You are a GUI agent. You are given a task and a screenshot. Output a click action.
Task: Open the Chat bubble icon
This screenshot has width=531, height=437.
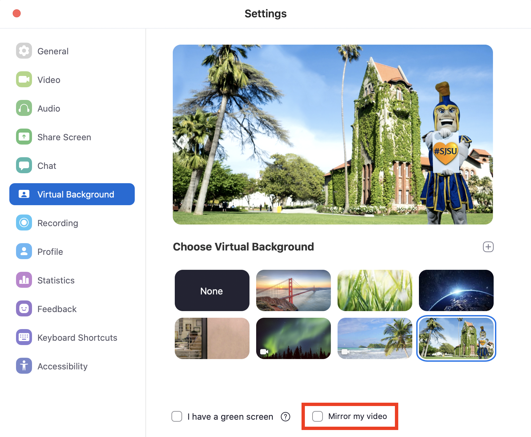pyautogui.click(x=24, y=166)
